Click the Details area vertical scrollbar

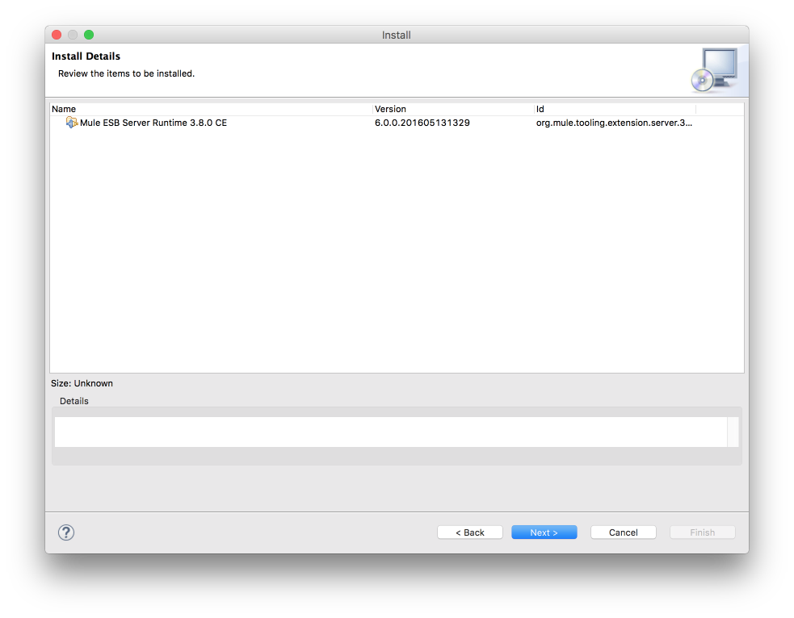coord(733,432)
